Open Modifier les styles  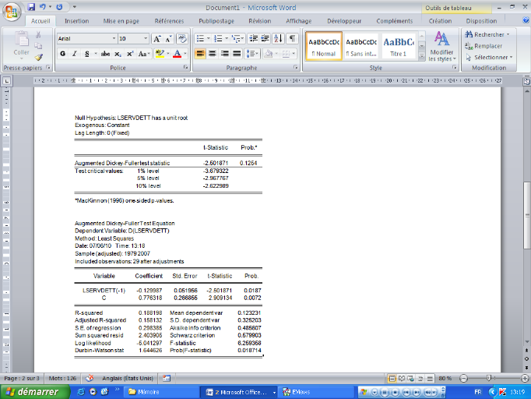[441, 46]
